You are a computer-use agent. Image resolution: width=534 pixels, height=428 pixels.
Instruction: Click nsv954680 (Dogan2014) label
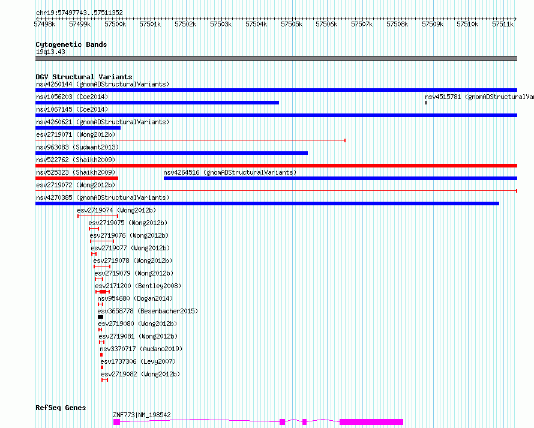click(135, 298)
